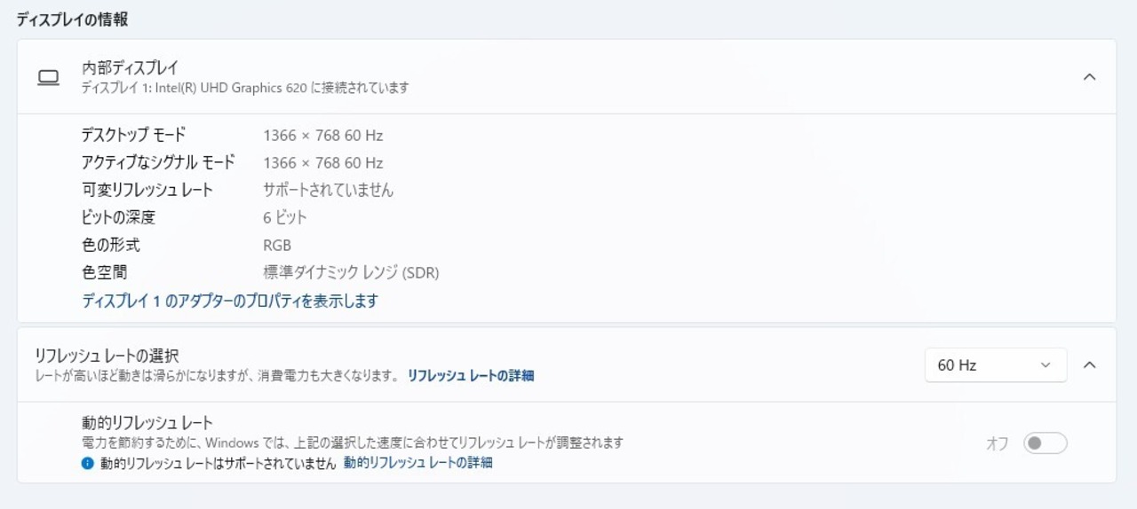The image size is (1137, 509).
Task: Click the ビットの深度 value 6 ビット
Action: coord(285,217)
